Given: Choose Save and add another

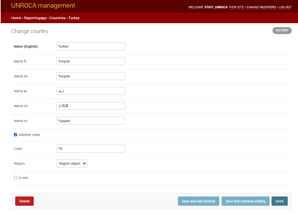Looking at the screenshot, I should tap(198, 201).
